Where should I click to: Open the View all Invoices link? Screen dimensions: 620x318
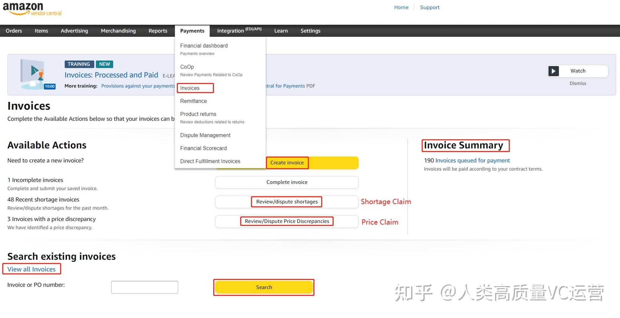(31, 269)
